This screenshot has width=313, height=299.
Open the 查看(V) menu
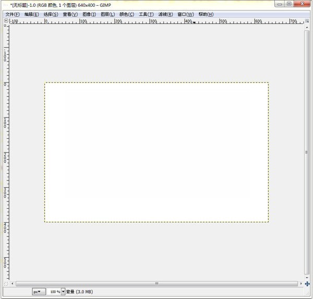(70, 15)
